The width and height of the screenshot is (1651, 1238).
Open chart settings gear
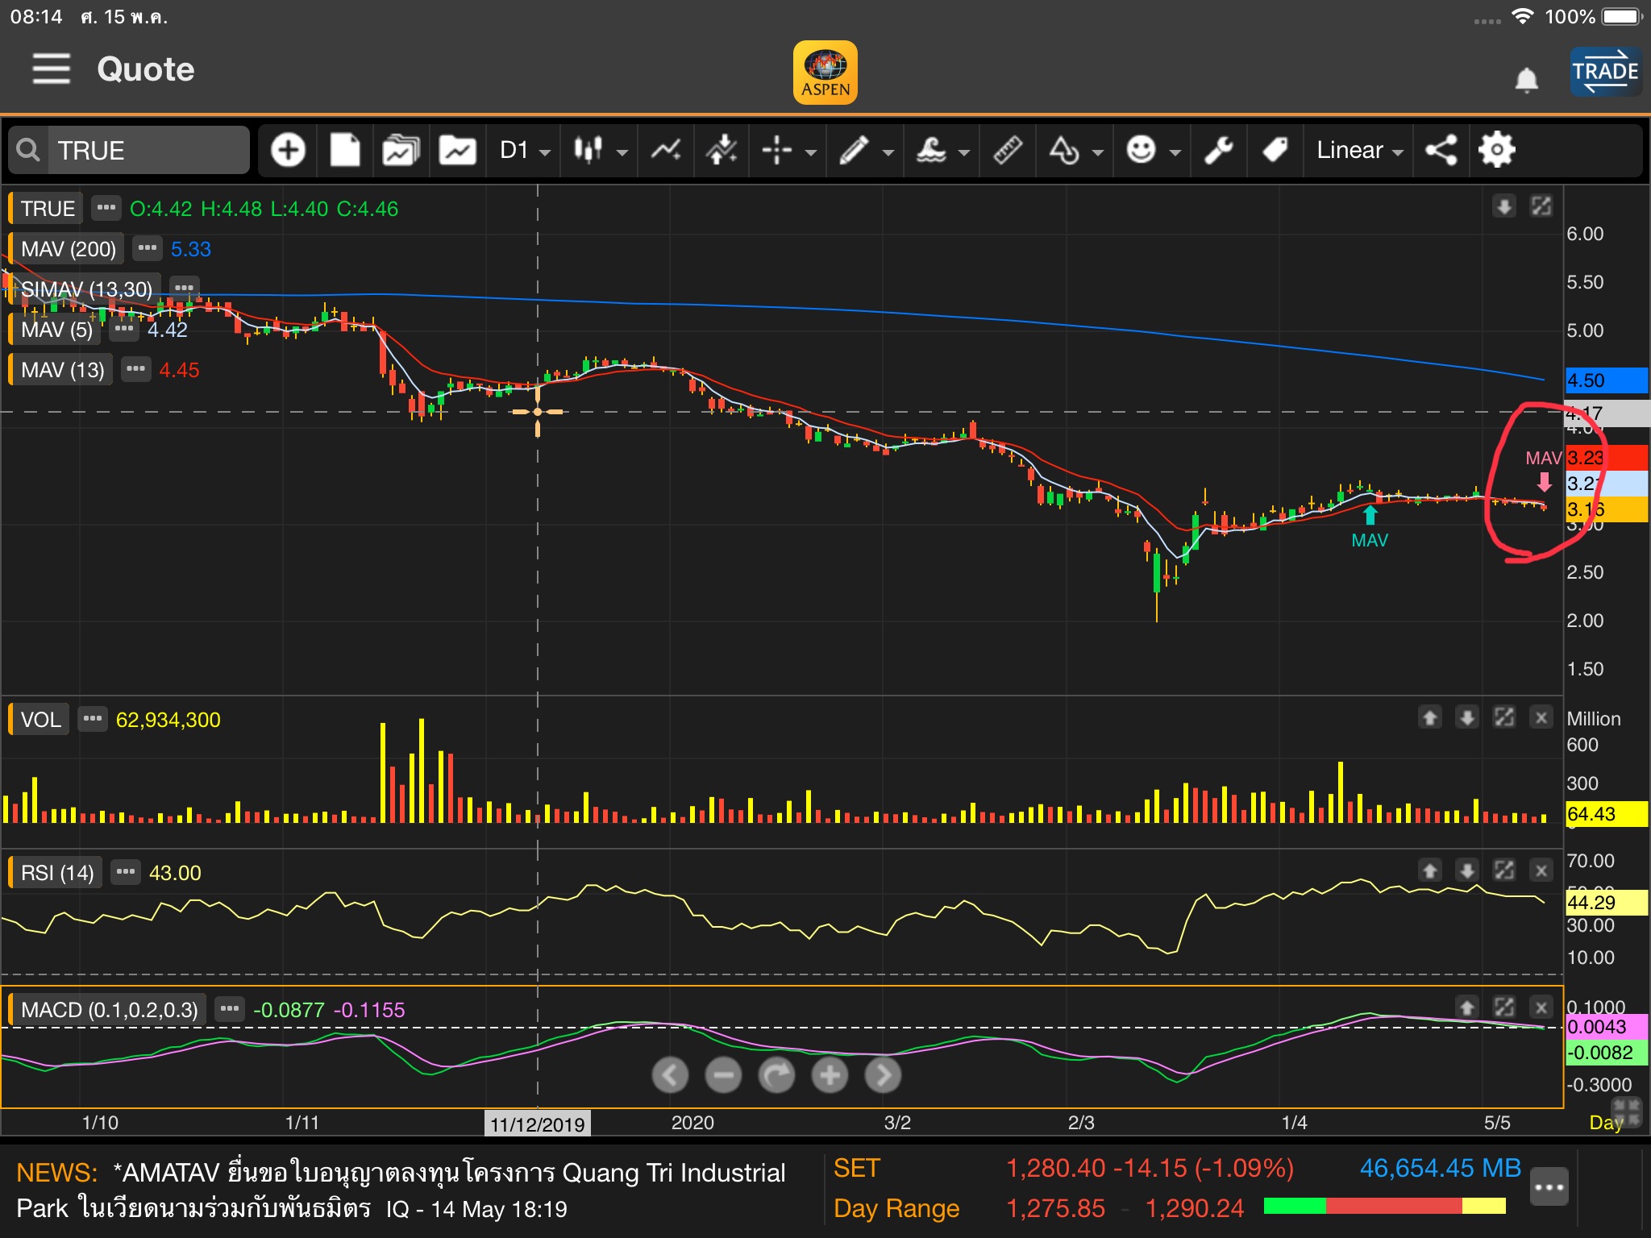click(x=1496, y=151)
